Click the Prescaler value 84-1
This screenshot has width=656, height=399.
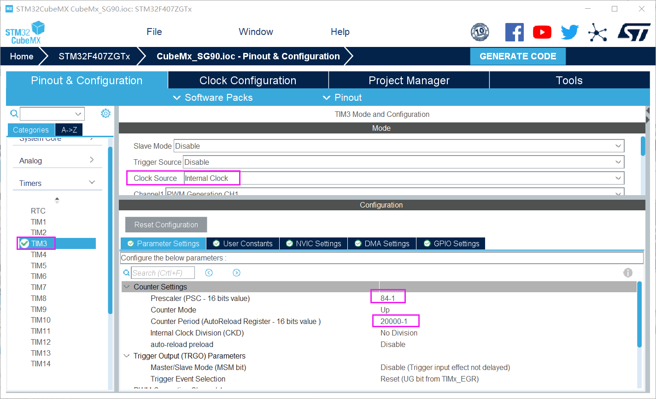(388, 298)
